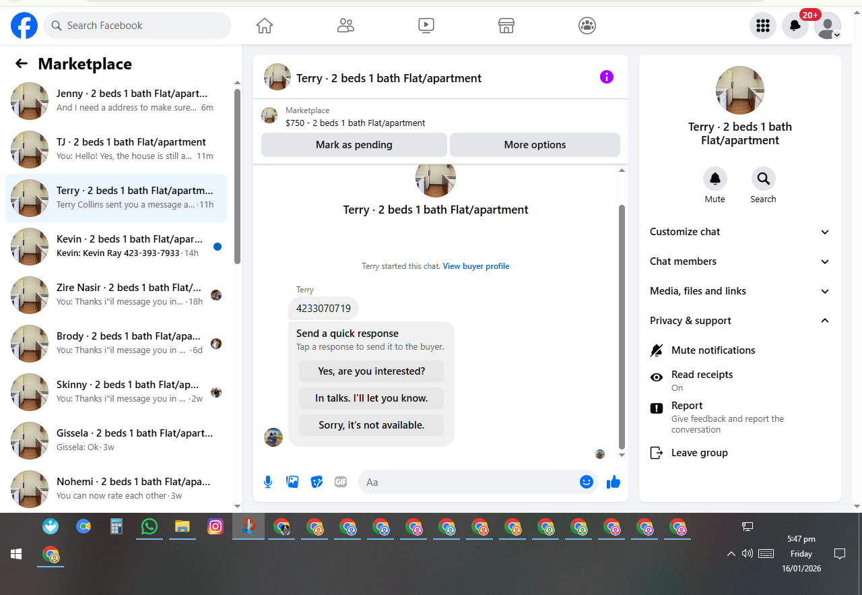Focus the Aa message input field
The height and width of the screenshot is (595, 862).
469,482
